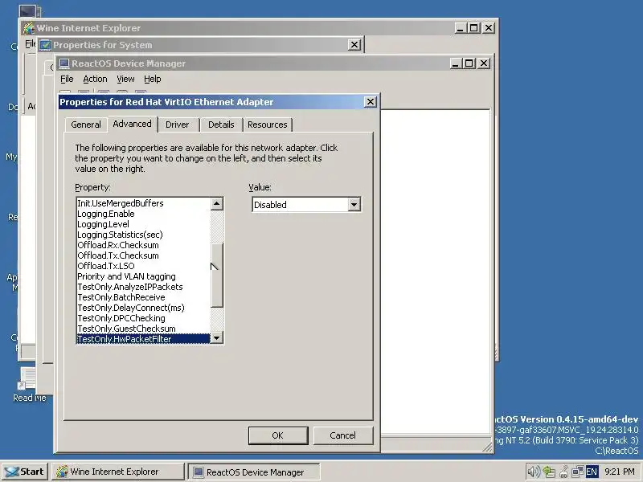Select Logging.Level property
643x482 pixels.
(143, 224)
